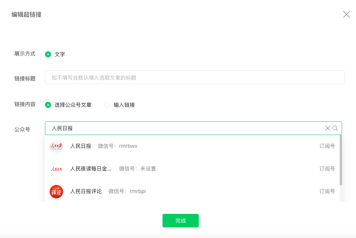
Task: Click 微信号: rmrbpl text
Action: tap(127, 191)
